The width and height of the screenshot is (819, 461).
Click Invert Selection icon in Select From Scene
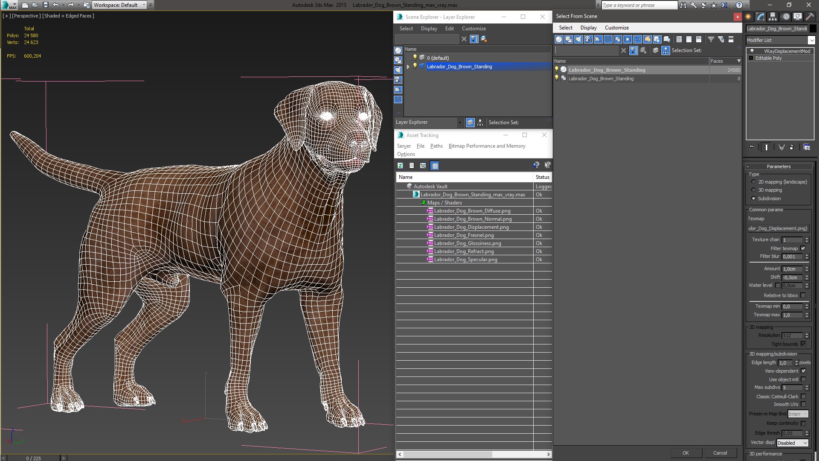tap(699, 39)
